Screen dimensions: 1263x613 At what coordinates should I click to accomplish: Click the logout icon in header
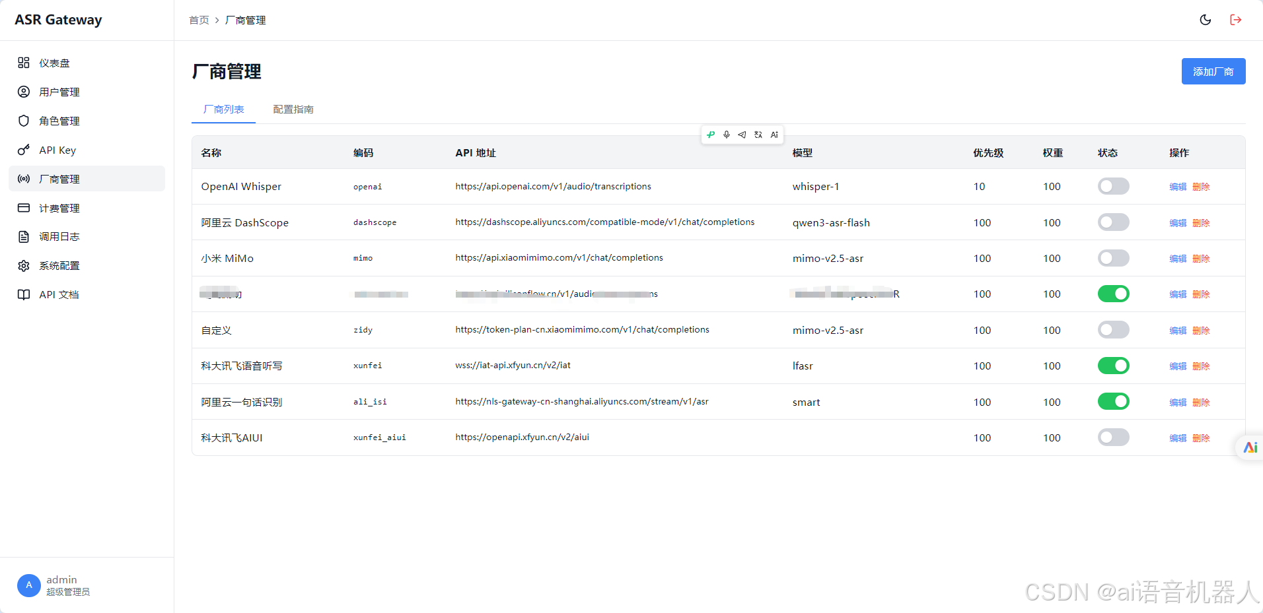[1236, 20]
